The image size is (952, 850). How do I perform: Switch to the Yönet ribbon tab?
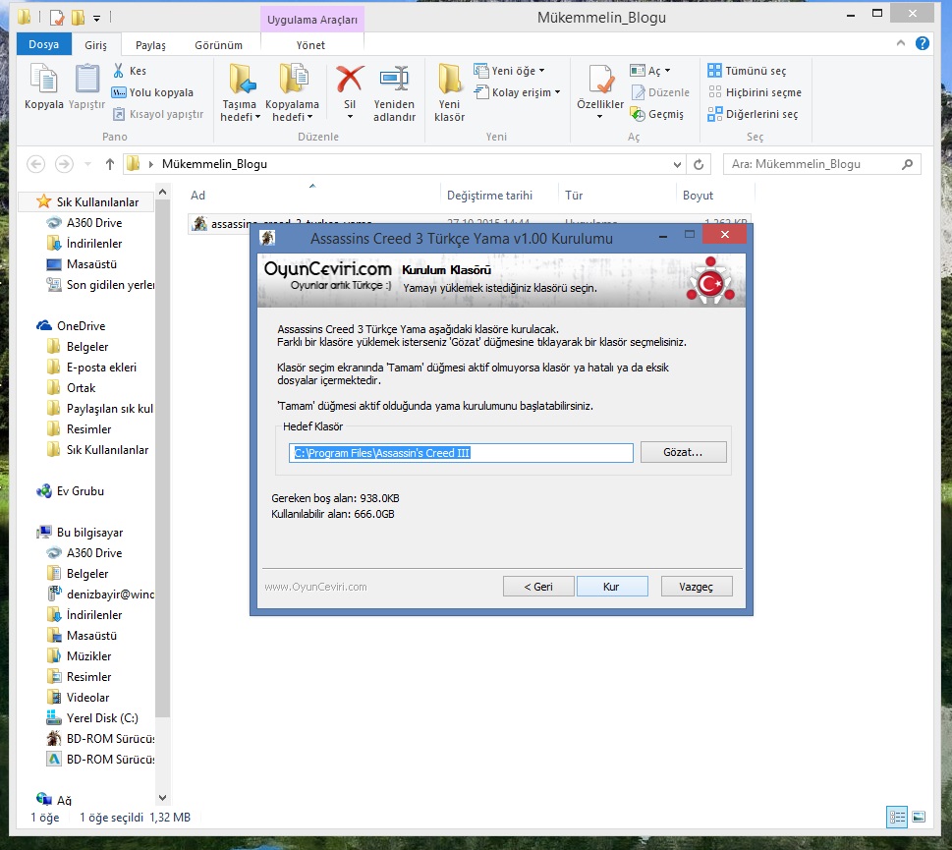[x=310, y=45]
